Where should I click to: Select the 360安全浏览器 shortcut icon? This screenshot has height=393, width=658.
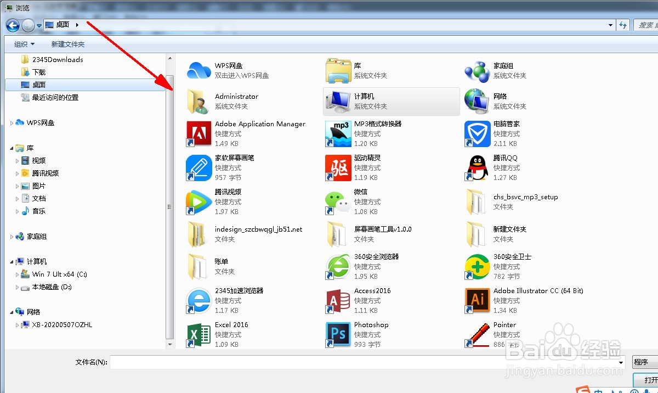(x=338, y=267)
